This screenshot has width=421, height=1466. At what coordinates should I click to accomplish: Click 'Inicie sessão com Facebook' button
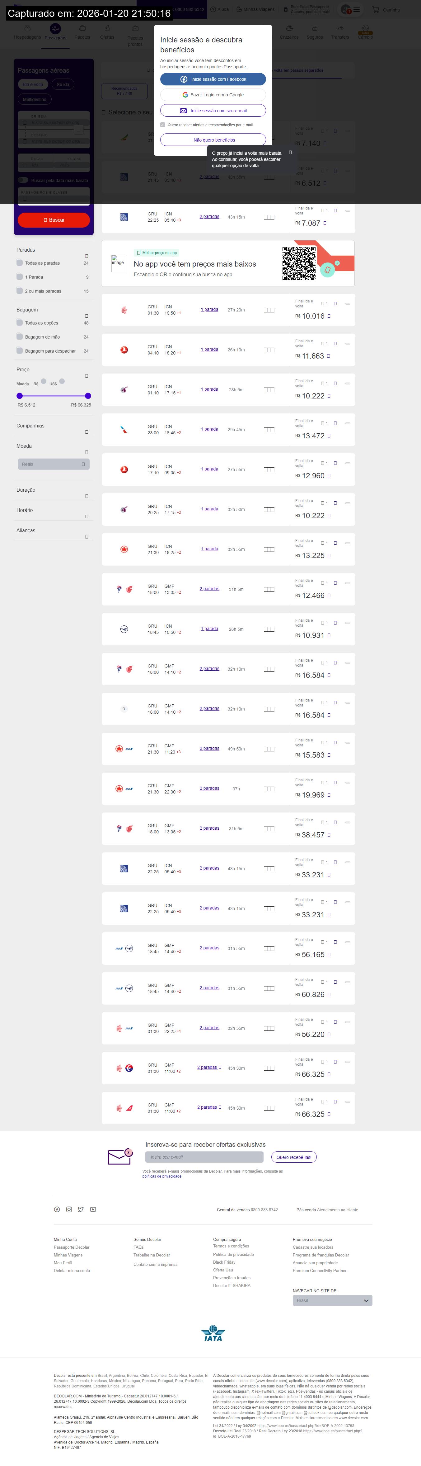(x=213, y=79)
